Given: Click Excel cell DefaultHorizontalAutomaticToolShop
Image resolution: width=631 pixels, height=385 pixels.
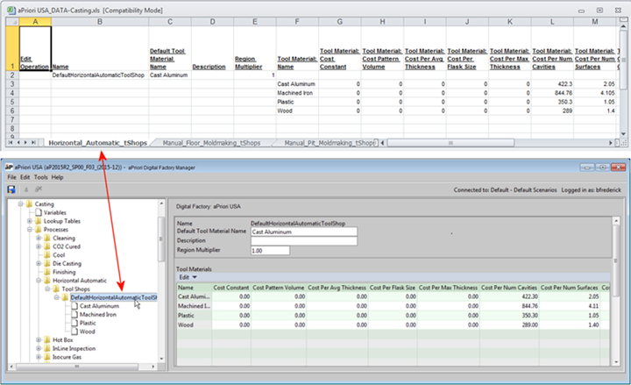Looking at the screenshot, I should 99,75.
